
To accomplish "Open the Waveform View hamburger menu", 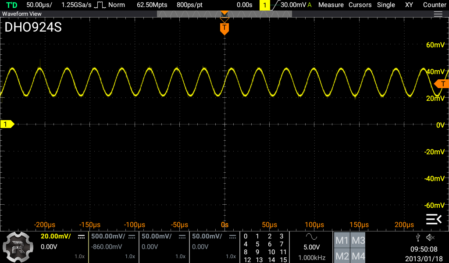I will (438, 14).
